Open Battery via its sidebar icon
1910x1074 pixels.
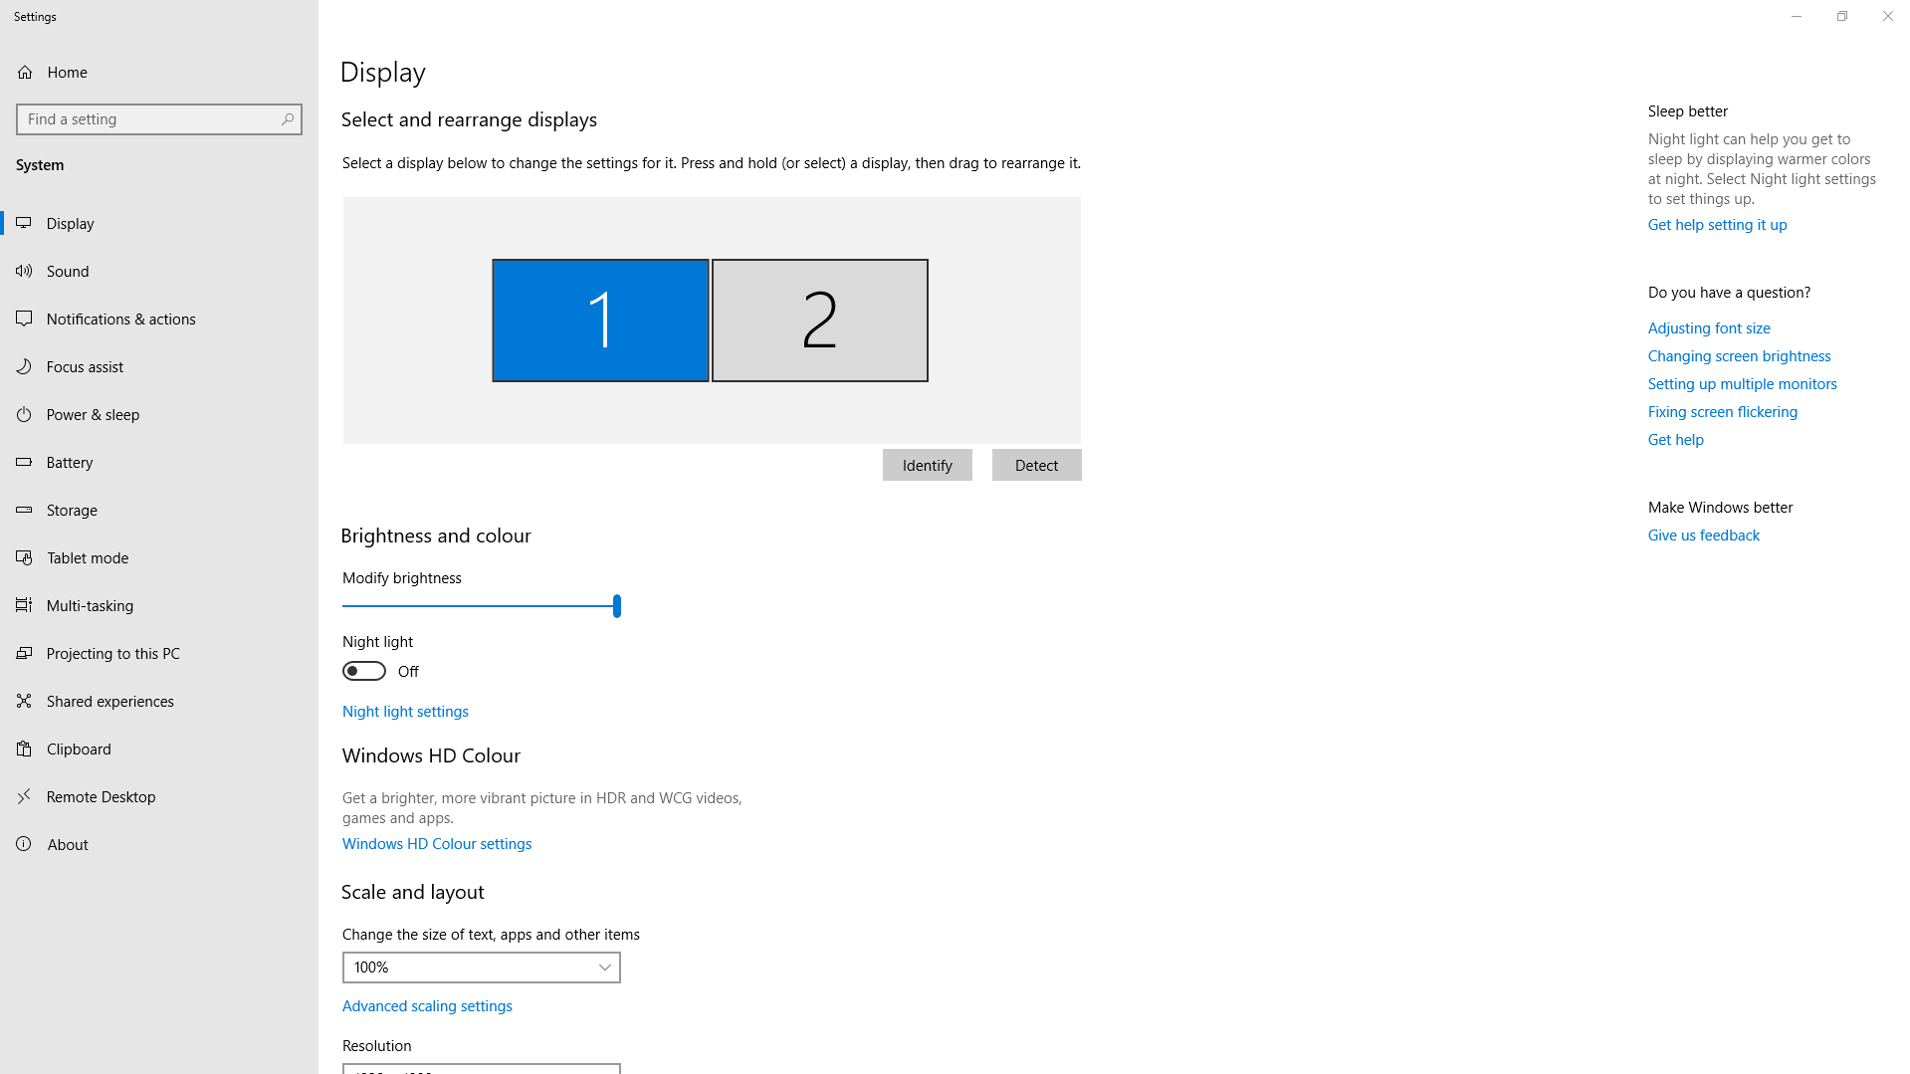click(24, 462)
